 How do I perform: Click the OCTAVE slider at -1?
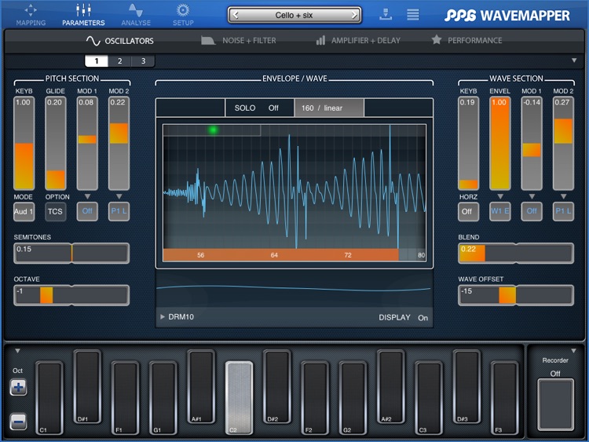[x=71, y=295]
